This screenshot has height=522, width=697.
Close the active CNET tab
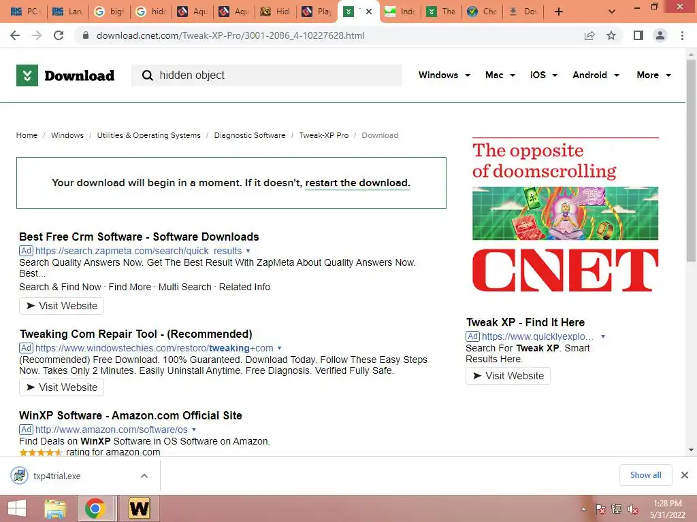coord(368,12)
